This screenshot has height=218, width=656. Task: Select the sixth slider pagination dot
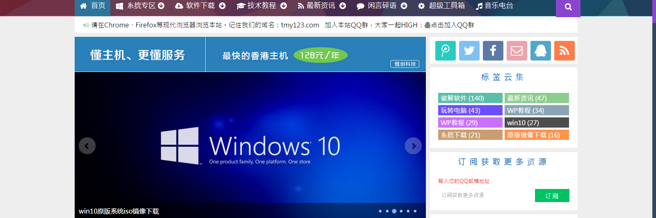415,211
